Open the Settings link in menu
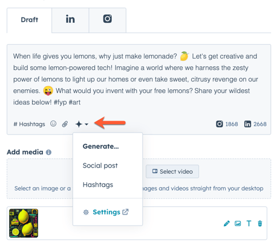This screenshot has width=280, height=246. (x=106, y=212)
